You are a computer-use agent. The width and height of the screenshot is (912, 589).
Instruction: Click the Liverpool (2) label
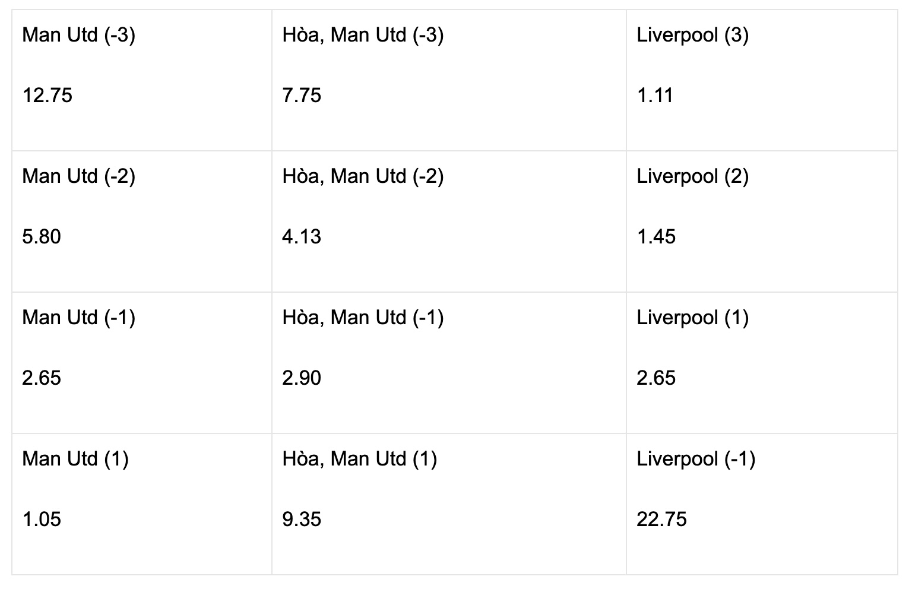(x=692, y=176)
